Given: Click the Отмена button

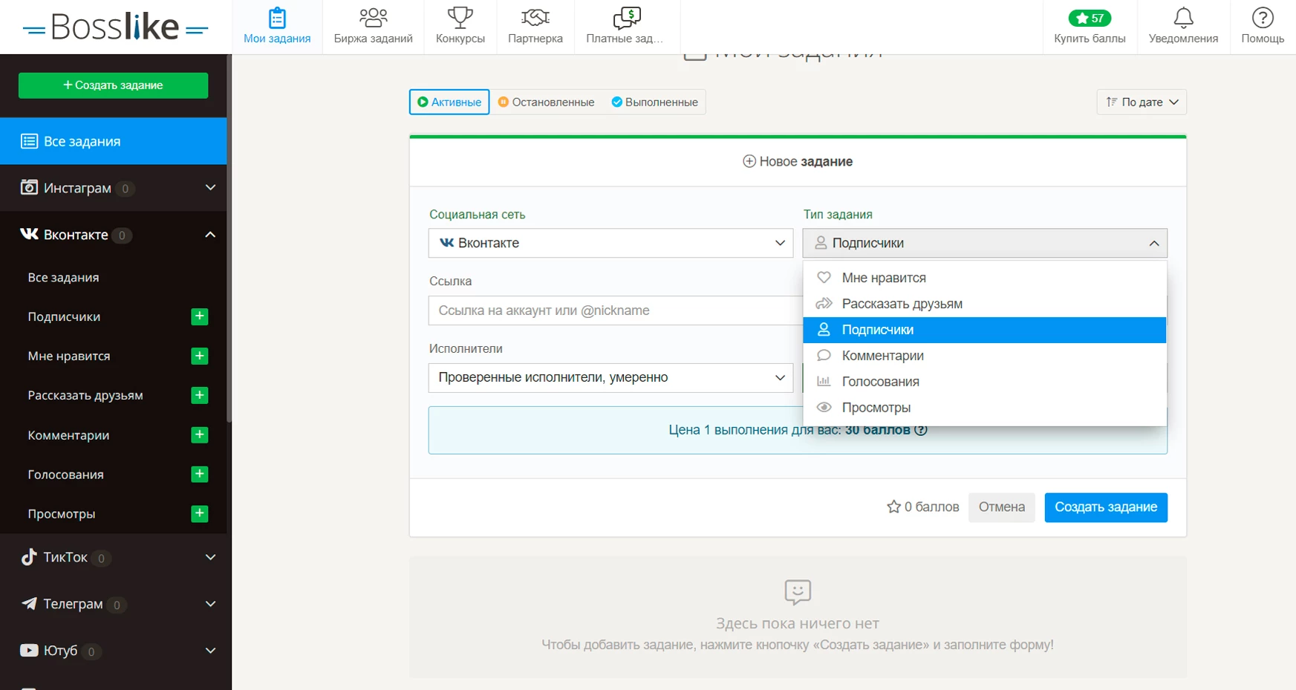Looking at the screenshot, I should click(x=1001, y=507).
